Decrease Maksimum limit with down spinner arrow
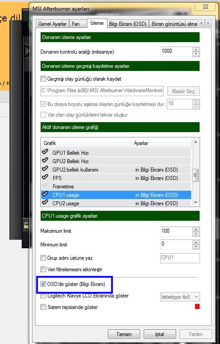Viewport: 220px width, 344px height. point(196,234)
